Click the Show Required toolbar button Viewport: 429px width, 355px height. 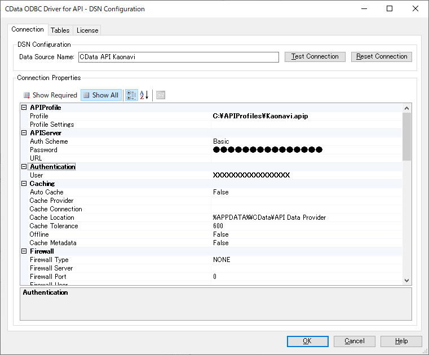[50, 95]
